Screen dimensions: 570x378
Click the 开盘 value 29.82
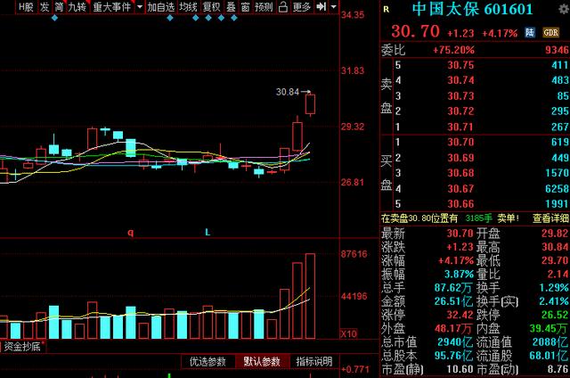(555, 234)
